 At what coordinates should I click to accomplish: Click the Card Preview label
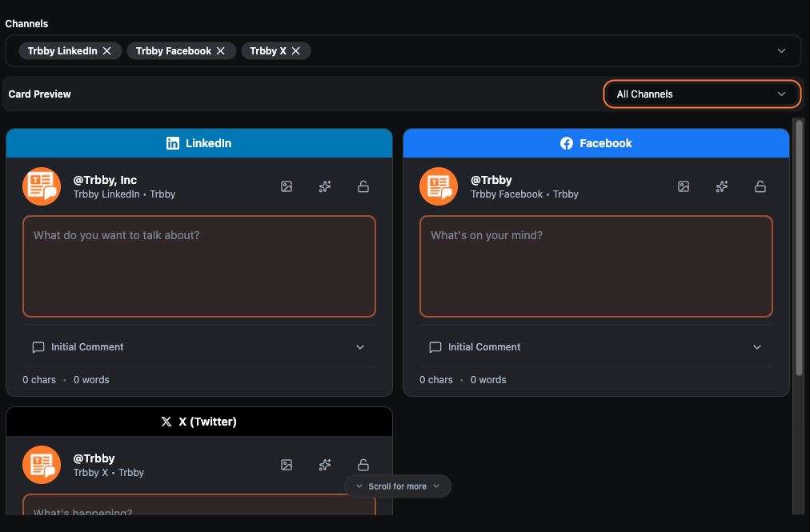point(40,94)
